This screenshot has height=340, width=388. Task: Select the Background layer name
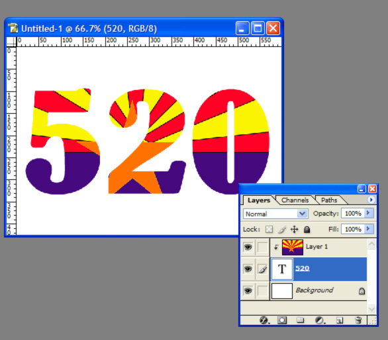pos(315,290)
